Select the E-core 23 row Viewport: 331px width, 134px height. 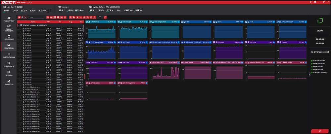click(x=51, y=85)
